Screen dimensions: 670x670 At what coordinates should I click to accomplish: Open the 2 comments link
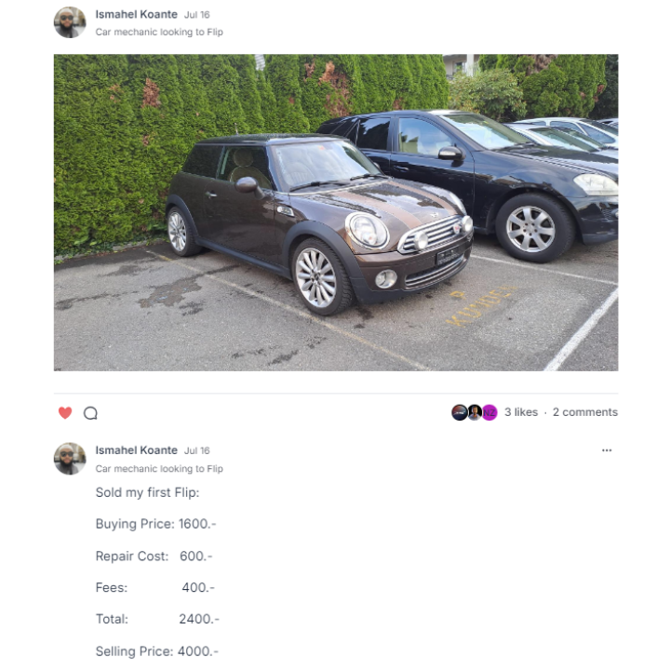[x=585, y=412]
